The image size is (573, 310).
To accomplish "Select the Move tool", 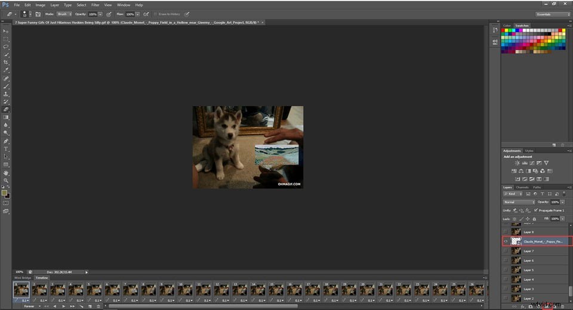I will click(6, 31).
